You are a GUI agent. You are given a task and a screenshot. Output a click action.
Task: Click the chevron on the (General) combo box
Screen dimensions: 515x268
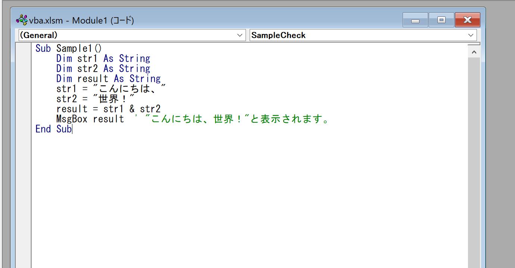pyautogui.click(x=240, y=35)
